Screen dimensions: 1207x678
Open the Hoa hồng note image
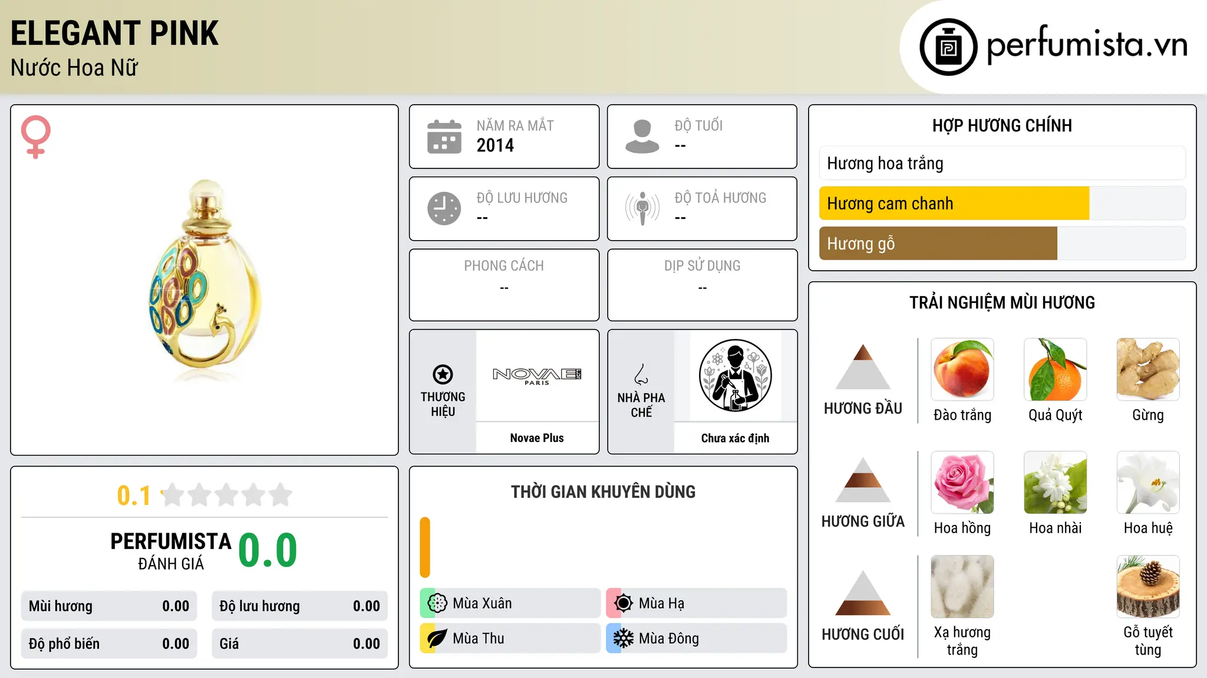point(962,483)
